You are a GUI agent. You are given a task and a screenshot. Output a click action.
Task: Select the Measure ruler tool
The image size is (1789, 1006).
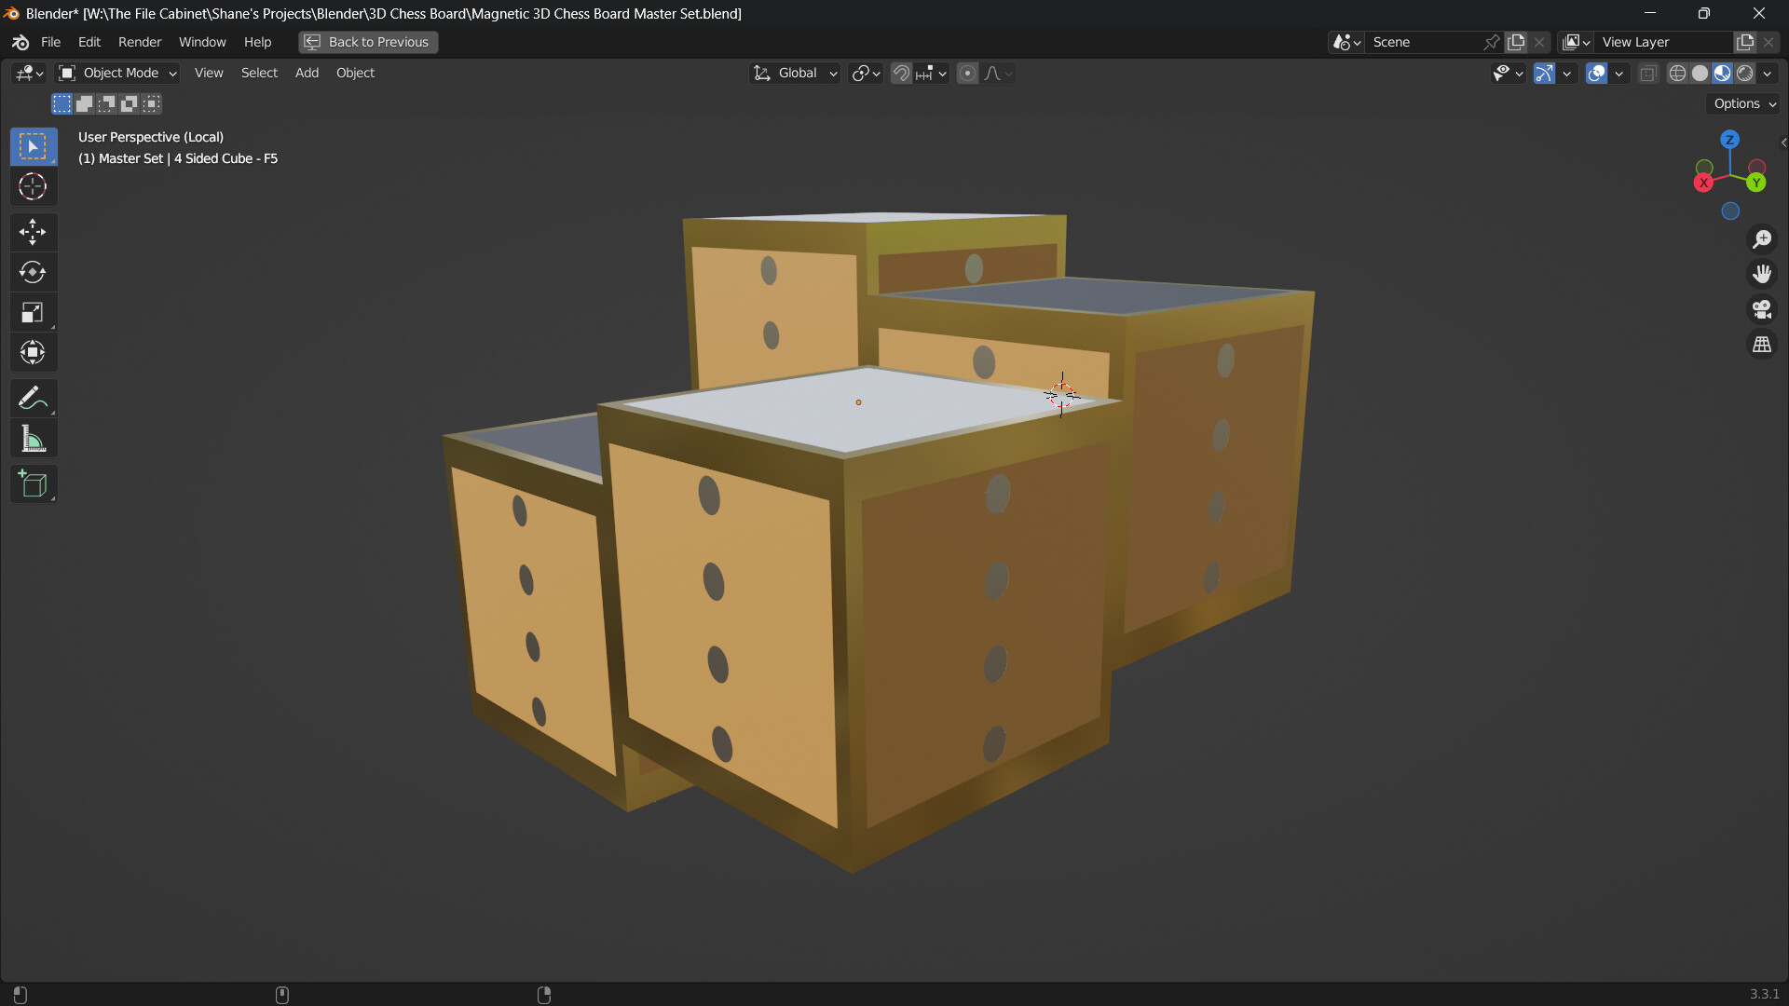pyautogui.click(x=34, y=438)
